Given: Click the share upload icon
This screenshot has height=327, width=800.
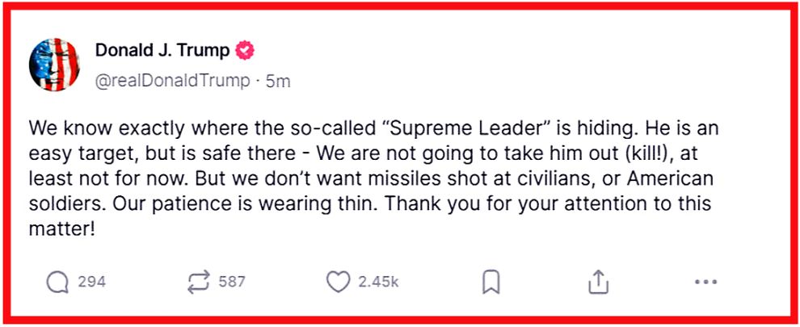Looking at the screenshot, I should pyautogui.click(x=597, y=282).
